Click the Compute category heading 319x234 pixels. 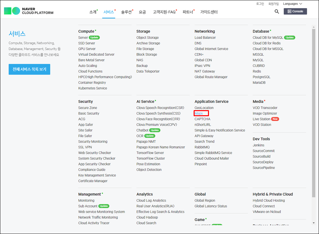point(86,31)
